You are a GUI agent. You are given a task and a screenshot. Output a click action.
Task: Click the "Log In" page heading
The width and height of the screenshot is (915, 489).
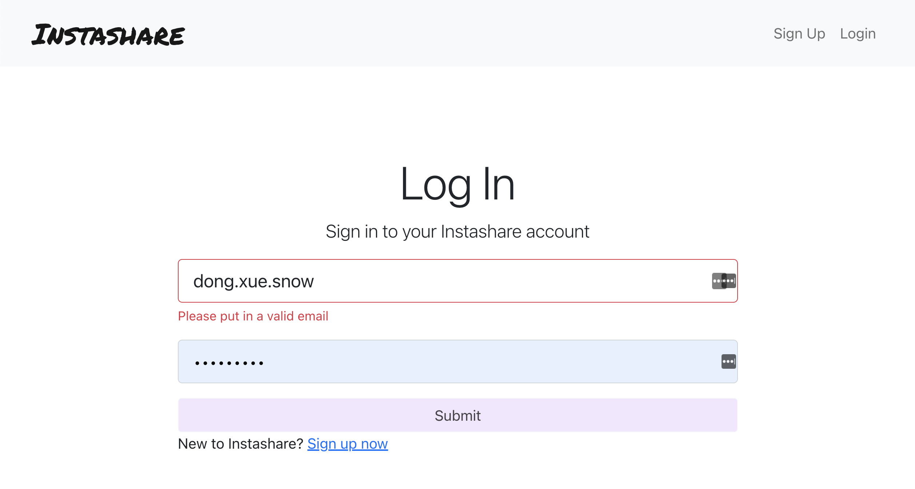(457, 186)
